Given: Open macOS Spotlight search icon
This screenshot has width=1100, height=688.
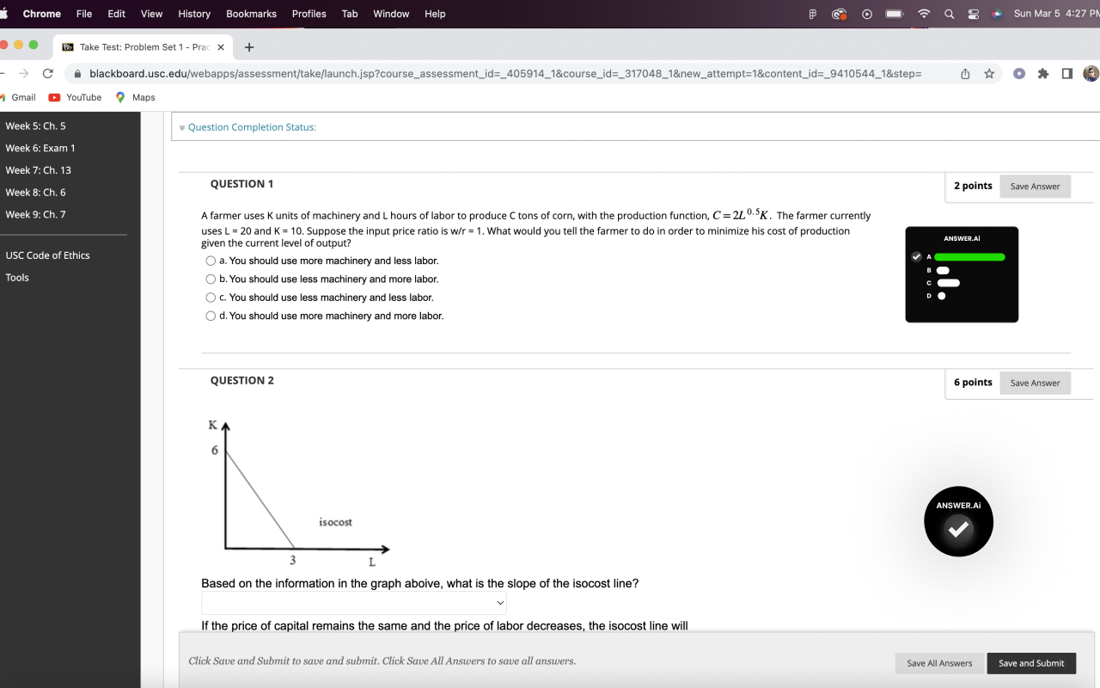Looking at the screenshot, I should pyautogui.click(x=949, y=14).
